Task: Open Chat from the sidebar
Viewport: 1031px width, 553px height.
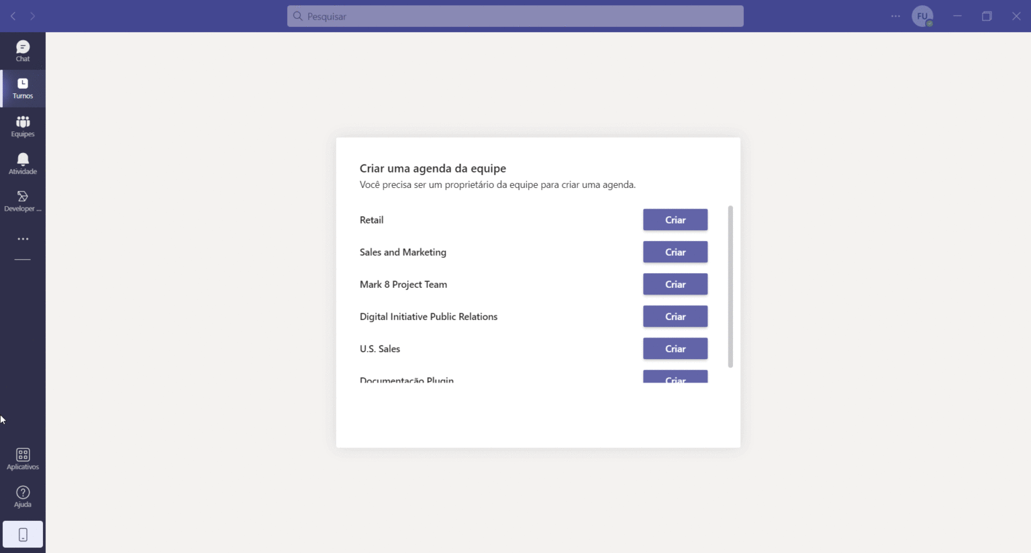Action: (22, 50)
